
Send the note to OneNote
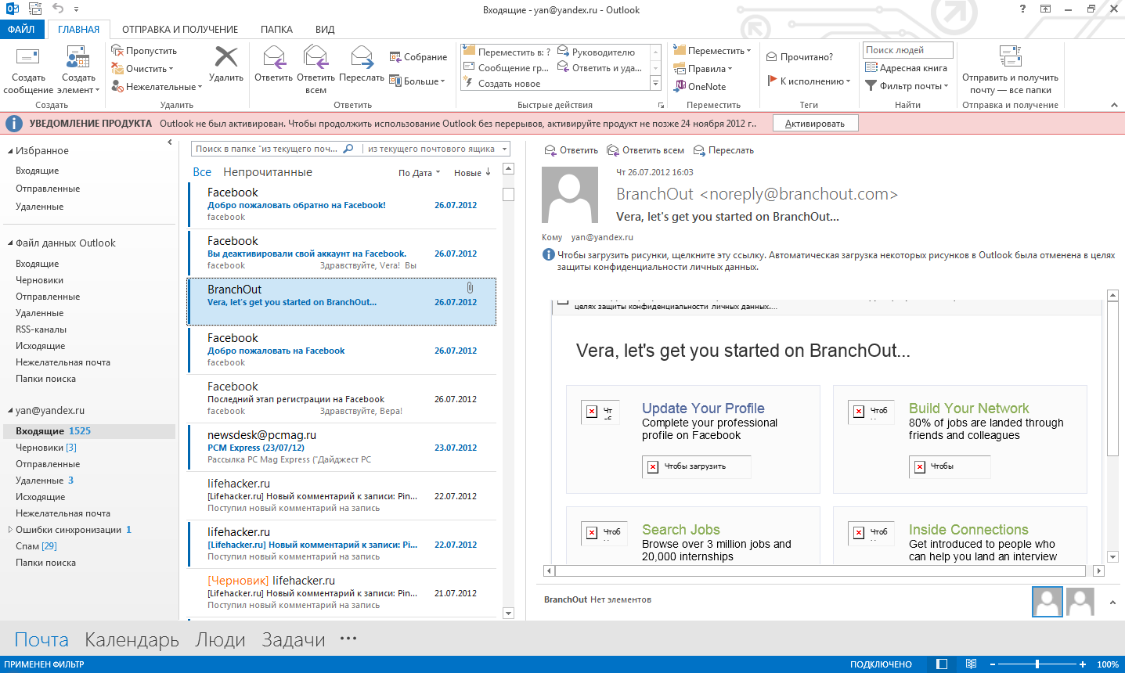701,87
